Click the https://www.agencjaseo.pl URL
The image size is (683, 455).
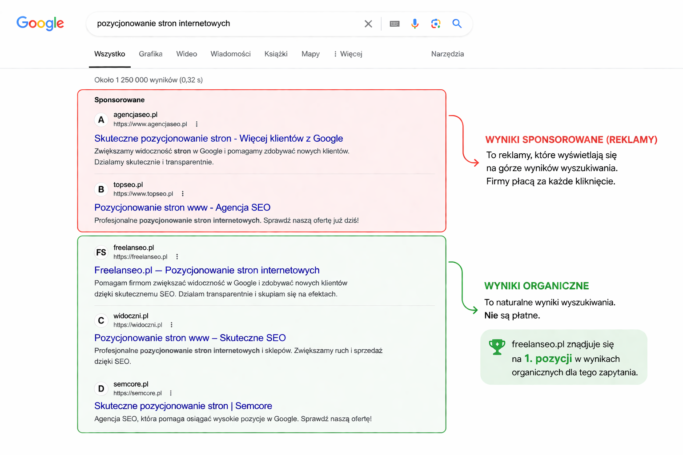click(150, 124)
